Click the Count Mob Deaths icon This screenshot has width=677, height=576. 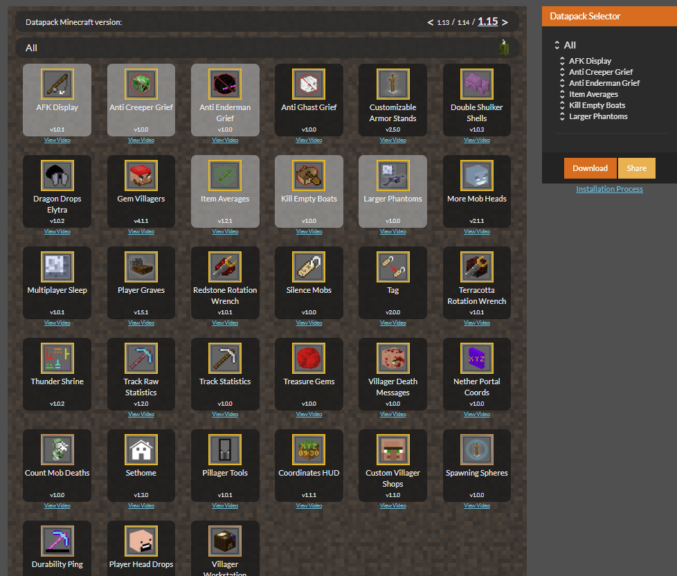coord(57,449)
